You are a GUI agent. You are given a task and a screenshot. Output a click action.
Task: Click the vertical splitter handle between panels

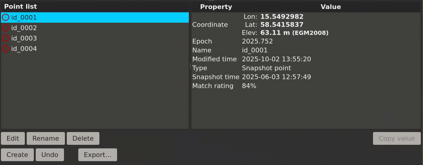[x=190, y=66]
